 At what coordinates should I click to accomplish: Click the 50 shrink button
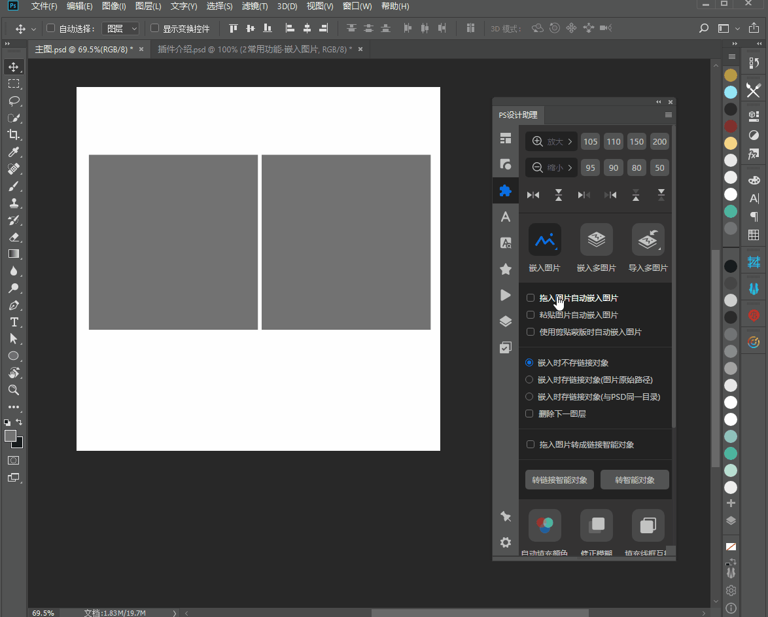(x=659, y=167)
